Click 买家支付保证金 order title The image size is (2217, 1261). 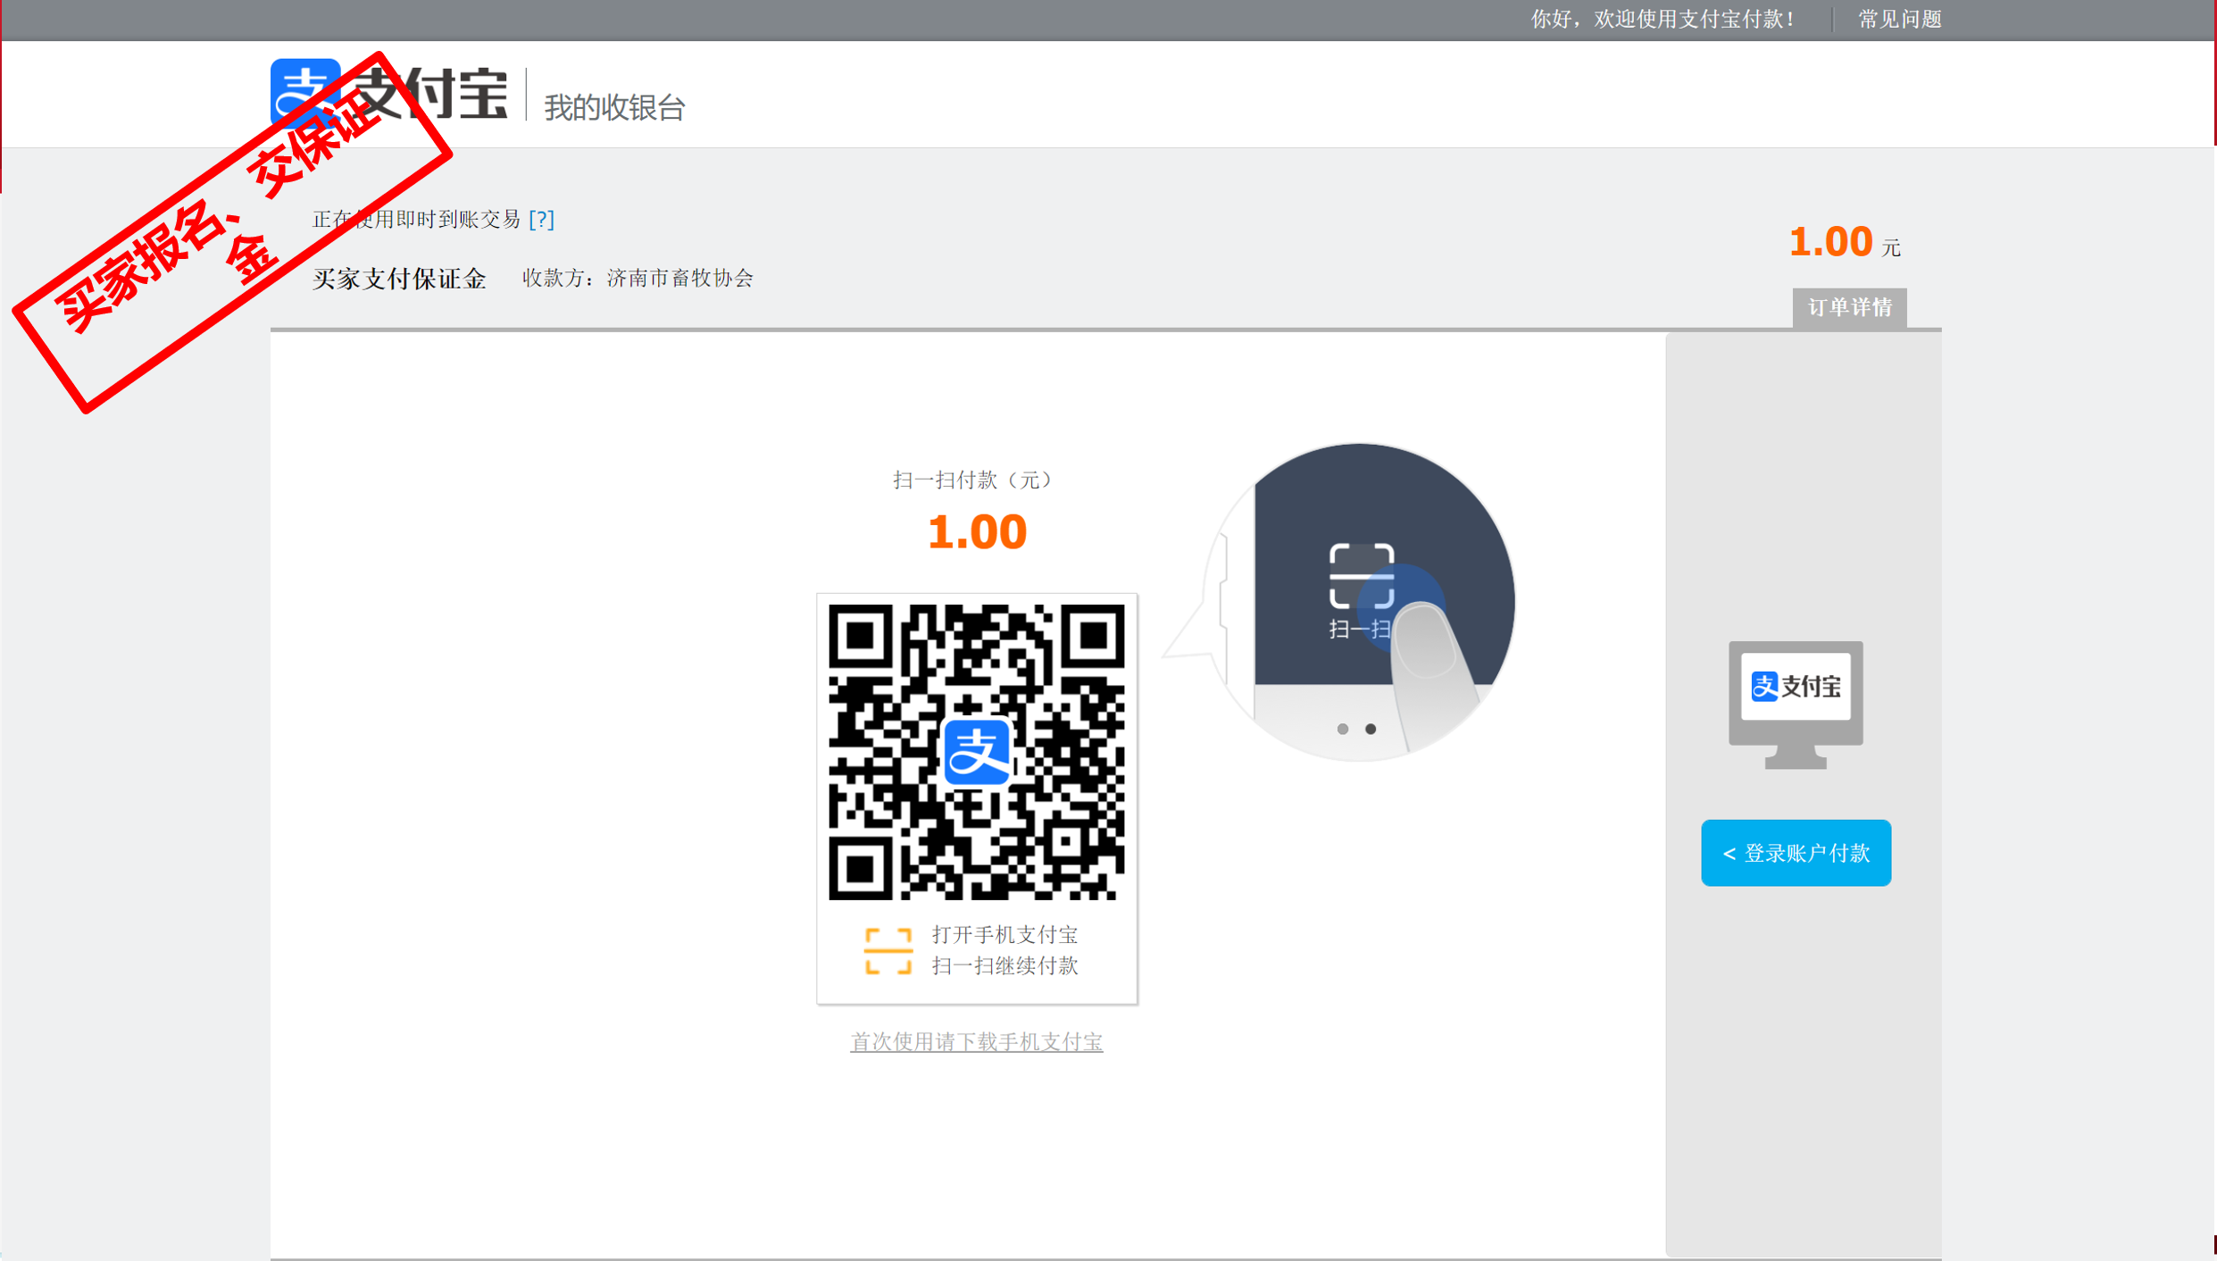(399, 279)
